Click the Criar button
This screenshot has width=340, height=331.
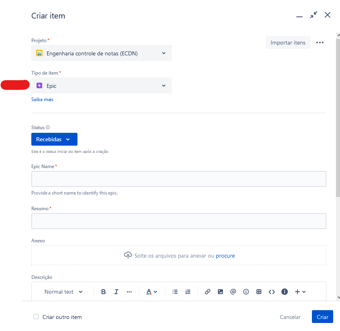click(322, 317)
